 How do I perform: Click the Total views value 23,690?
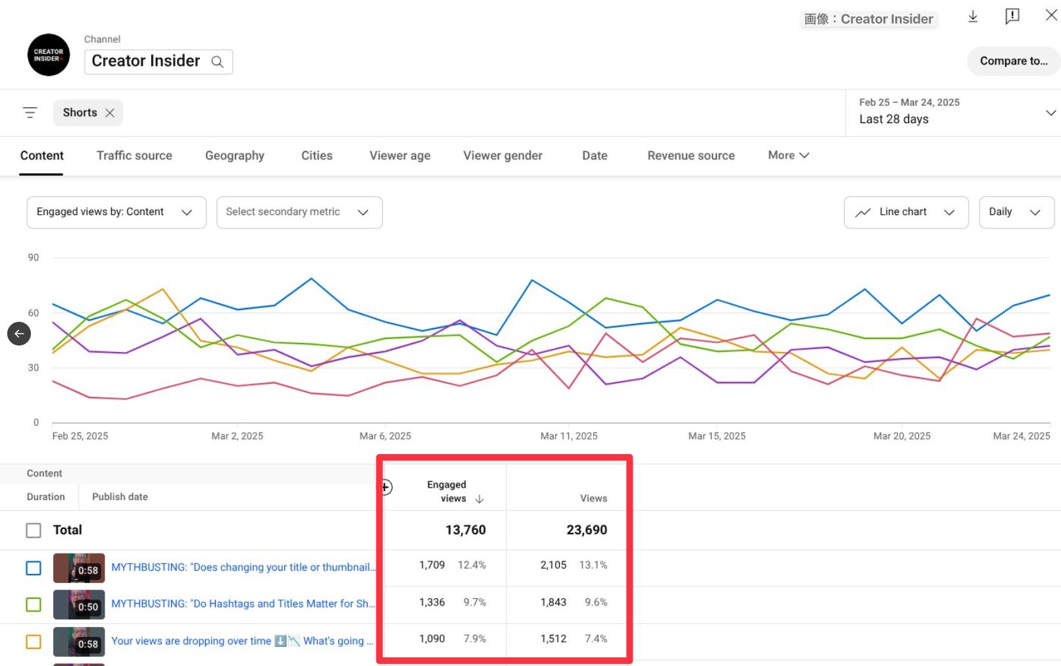coord(587,530)
